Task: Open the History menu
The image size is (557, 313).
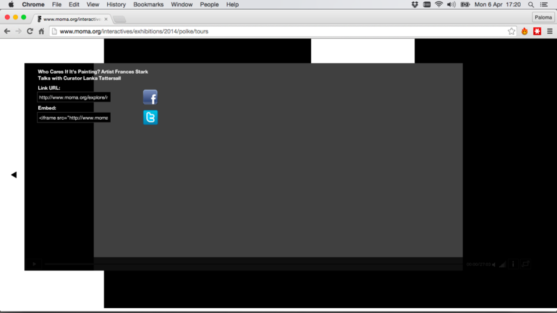Action: click(x=116, y=5)
